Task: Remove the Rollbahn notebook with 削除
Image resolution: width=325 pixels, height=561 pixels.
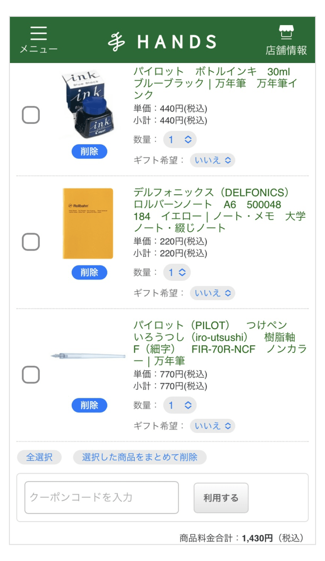Action: [x=89, y=273]
